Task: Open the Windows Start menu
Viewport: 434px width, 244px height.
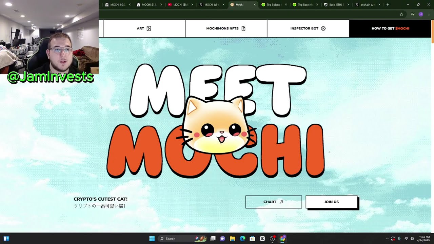Action: click(152, 239)
